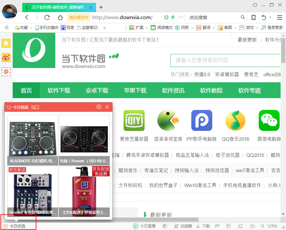Click the 最新更新 link

click(247, 40)
